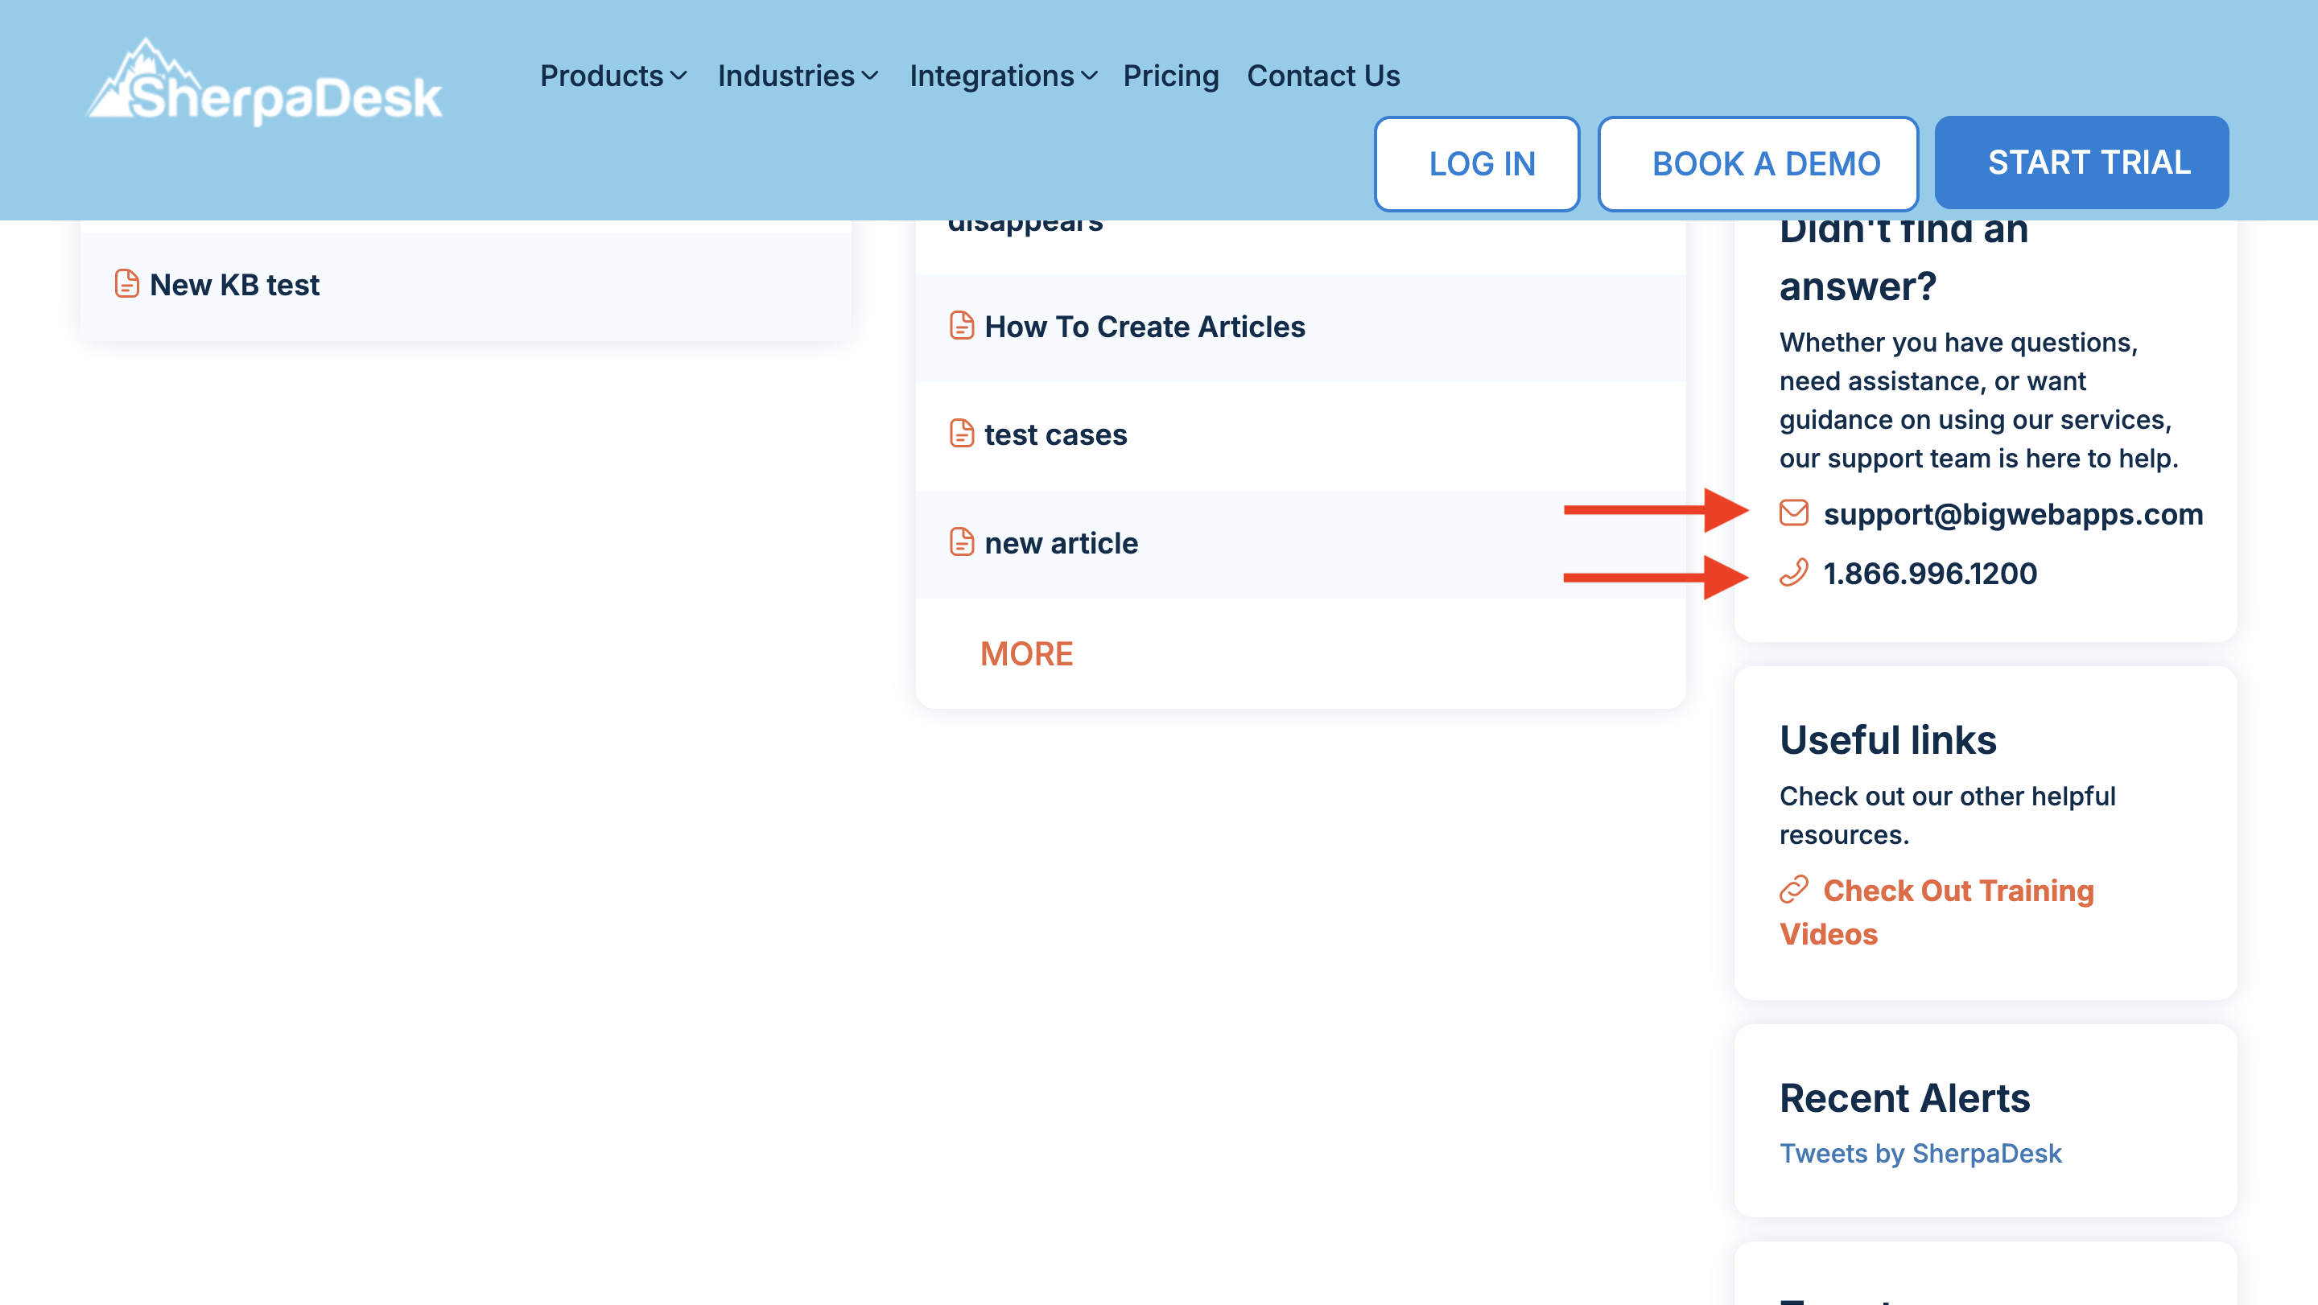Screen dimensions: 2318x1305
Task: Show more articles via MORE link
Action: coord(1026,654)
